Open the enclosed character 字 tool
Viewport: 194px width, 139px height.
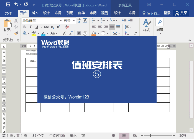point(85,33)
